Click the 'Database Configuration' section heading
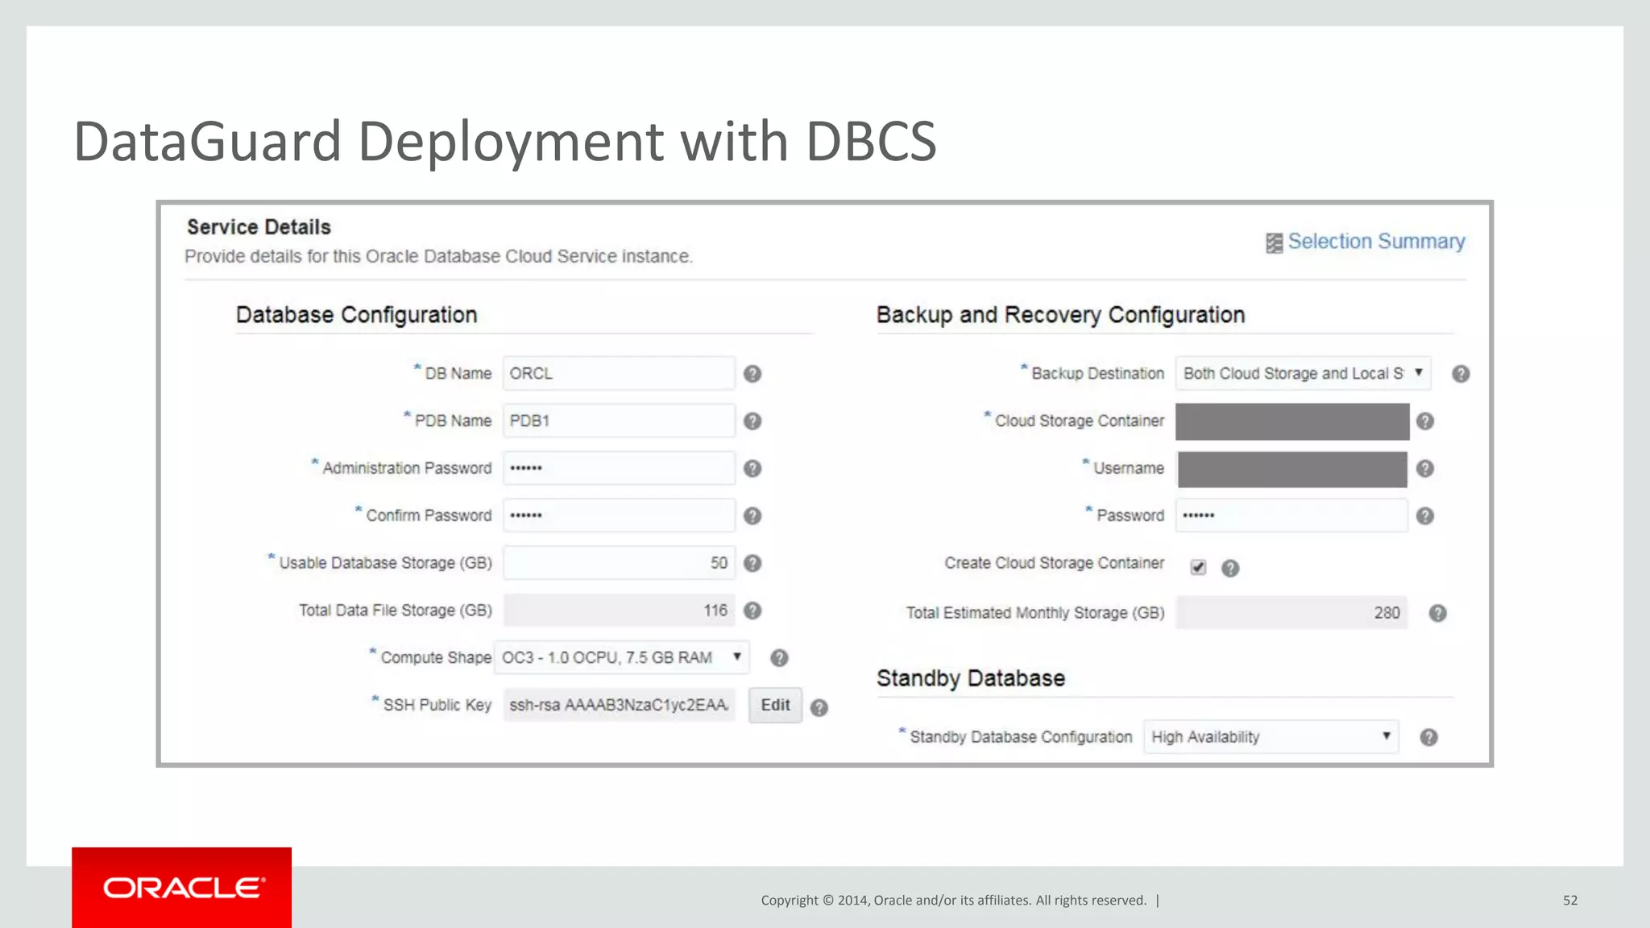Image resolution: width=1650 pixels, height=928 pixels. [x=356, y=315]
